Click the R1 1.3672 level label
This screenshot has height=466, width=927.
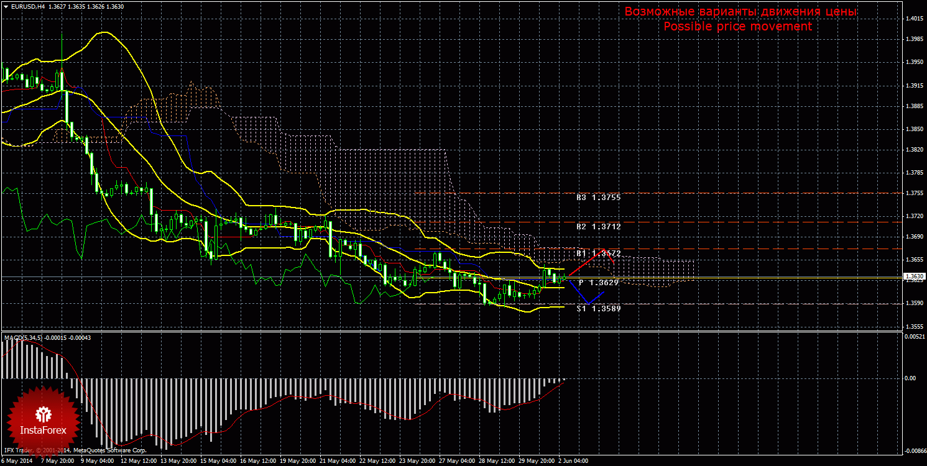point(598,254)
